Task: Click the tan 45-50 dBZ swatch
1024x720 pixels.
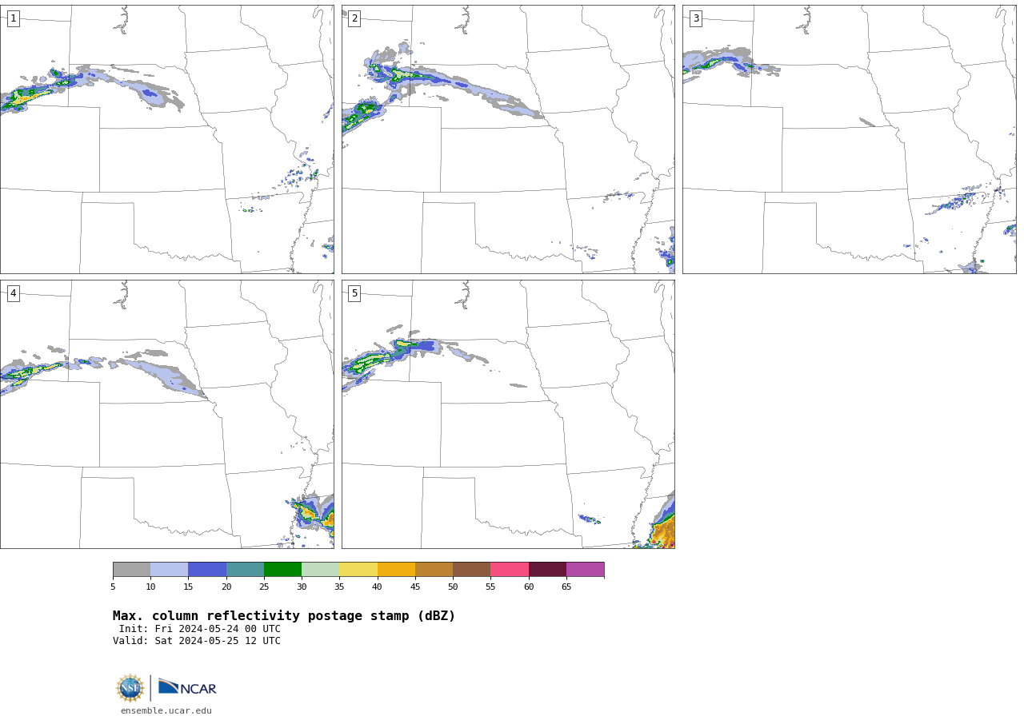Action: pos(434,569)
